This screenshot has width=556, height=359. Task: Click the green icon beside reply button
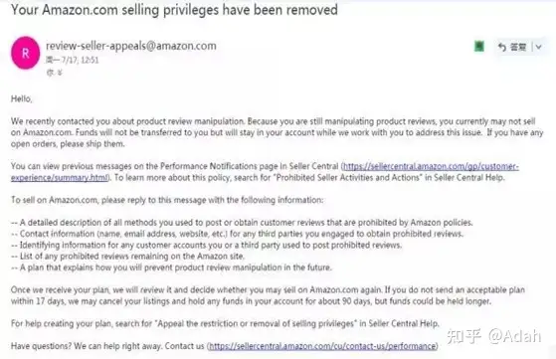click(x=479, y=47)
